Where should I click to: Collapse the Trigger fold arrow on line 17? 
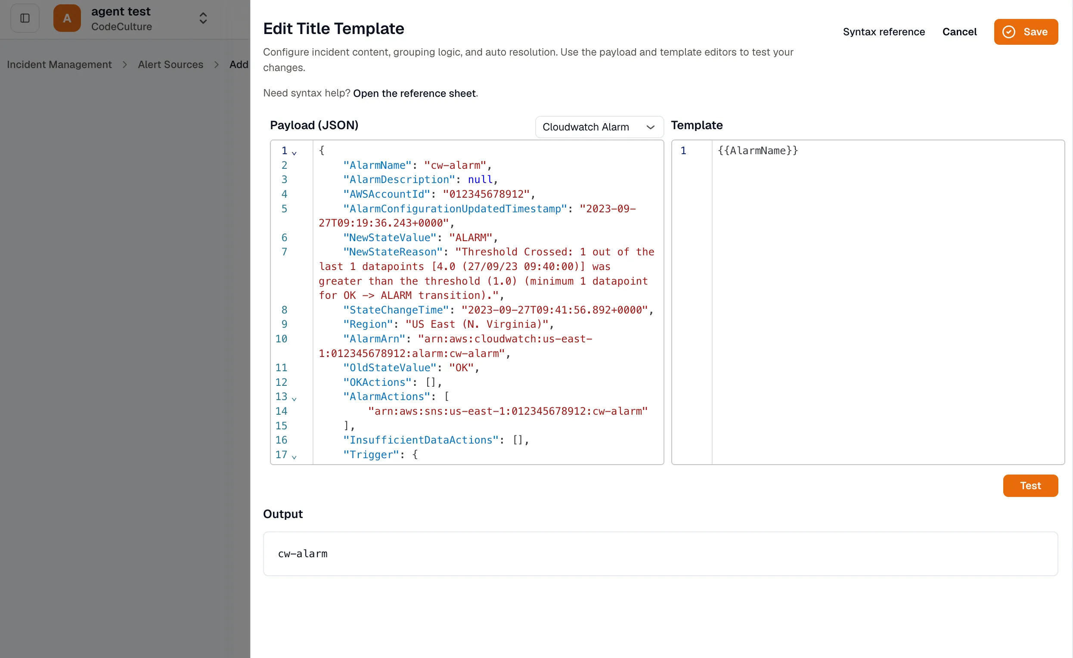click(x=294, y=456)
